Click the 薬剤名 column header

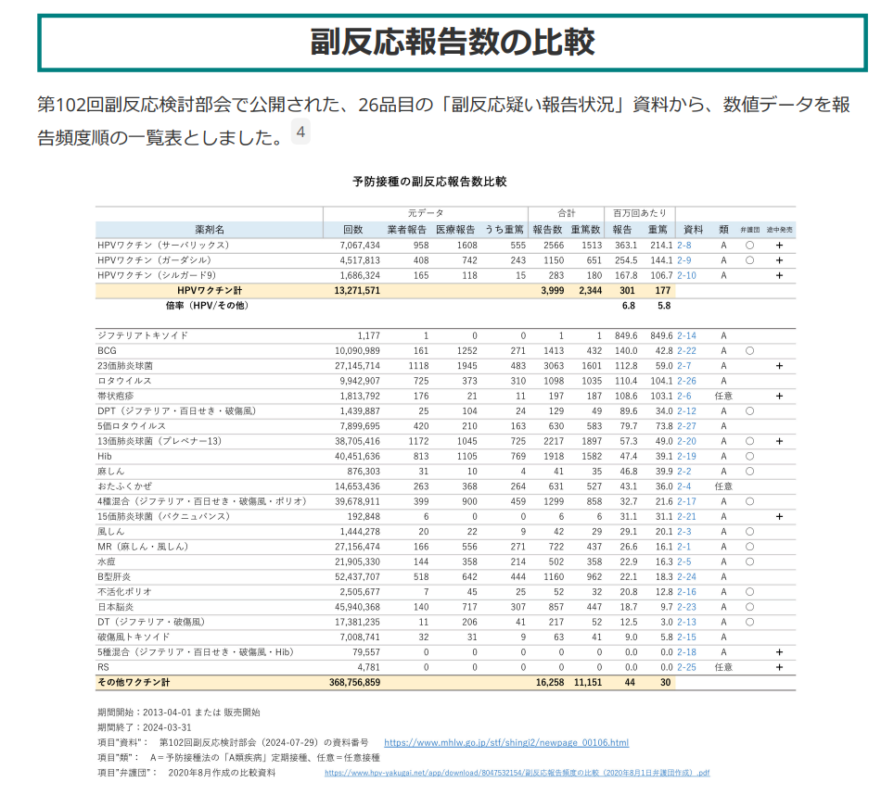209,229
